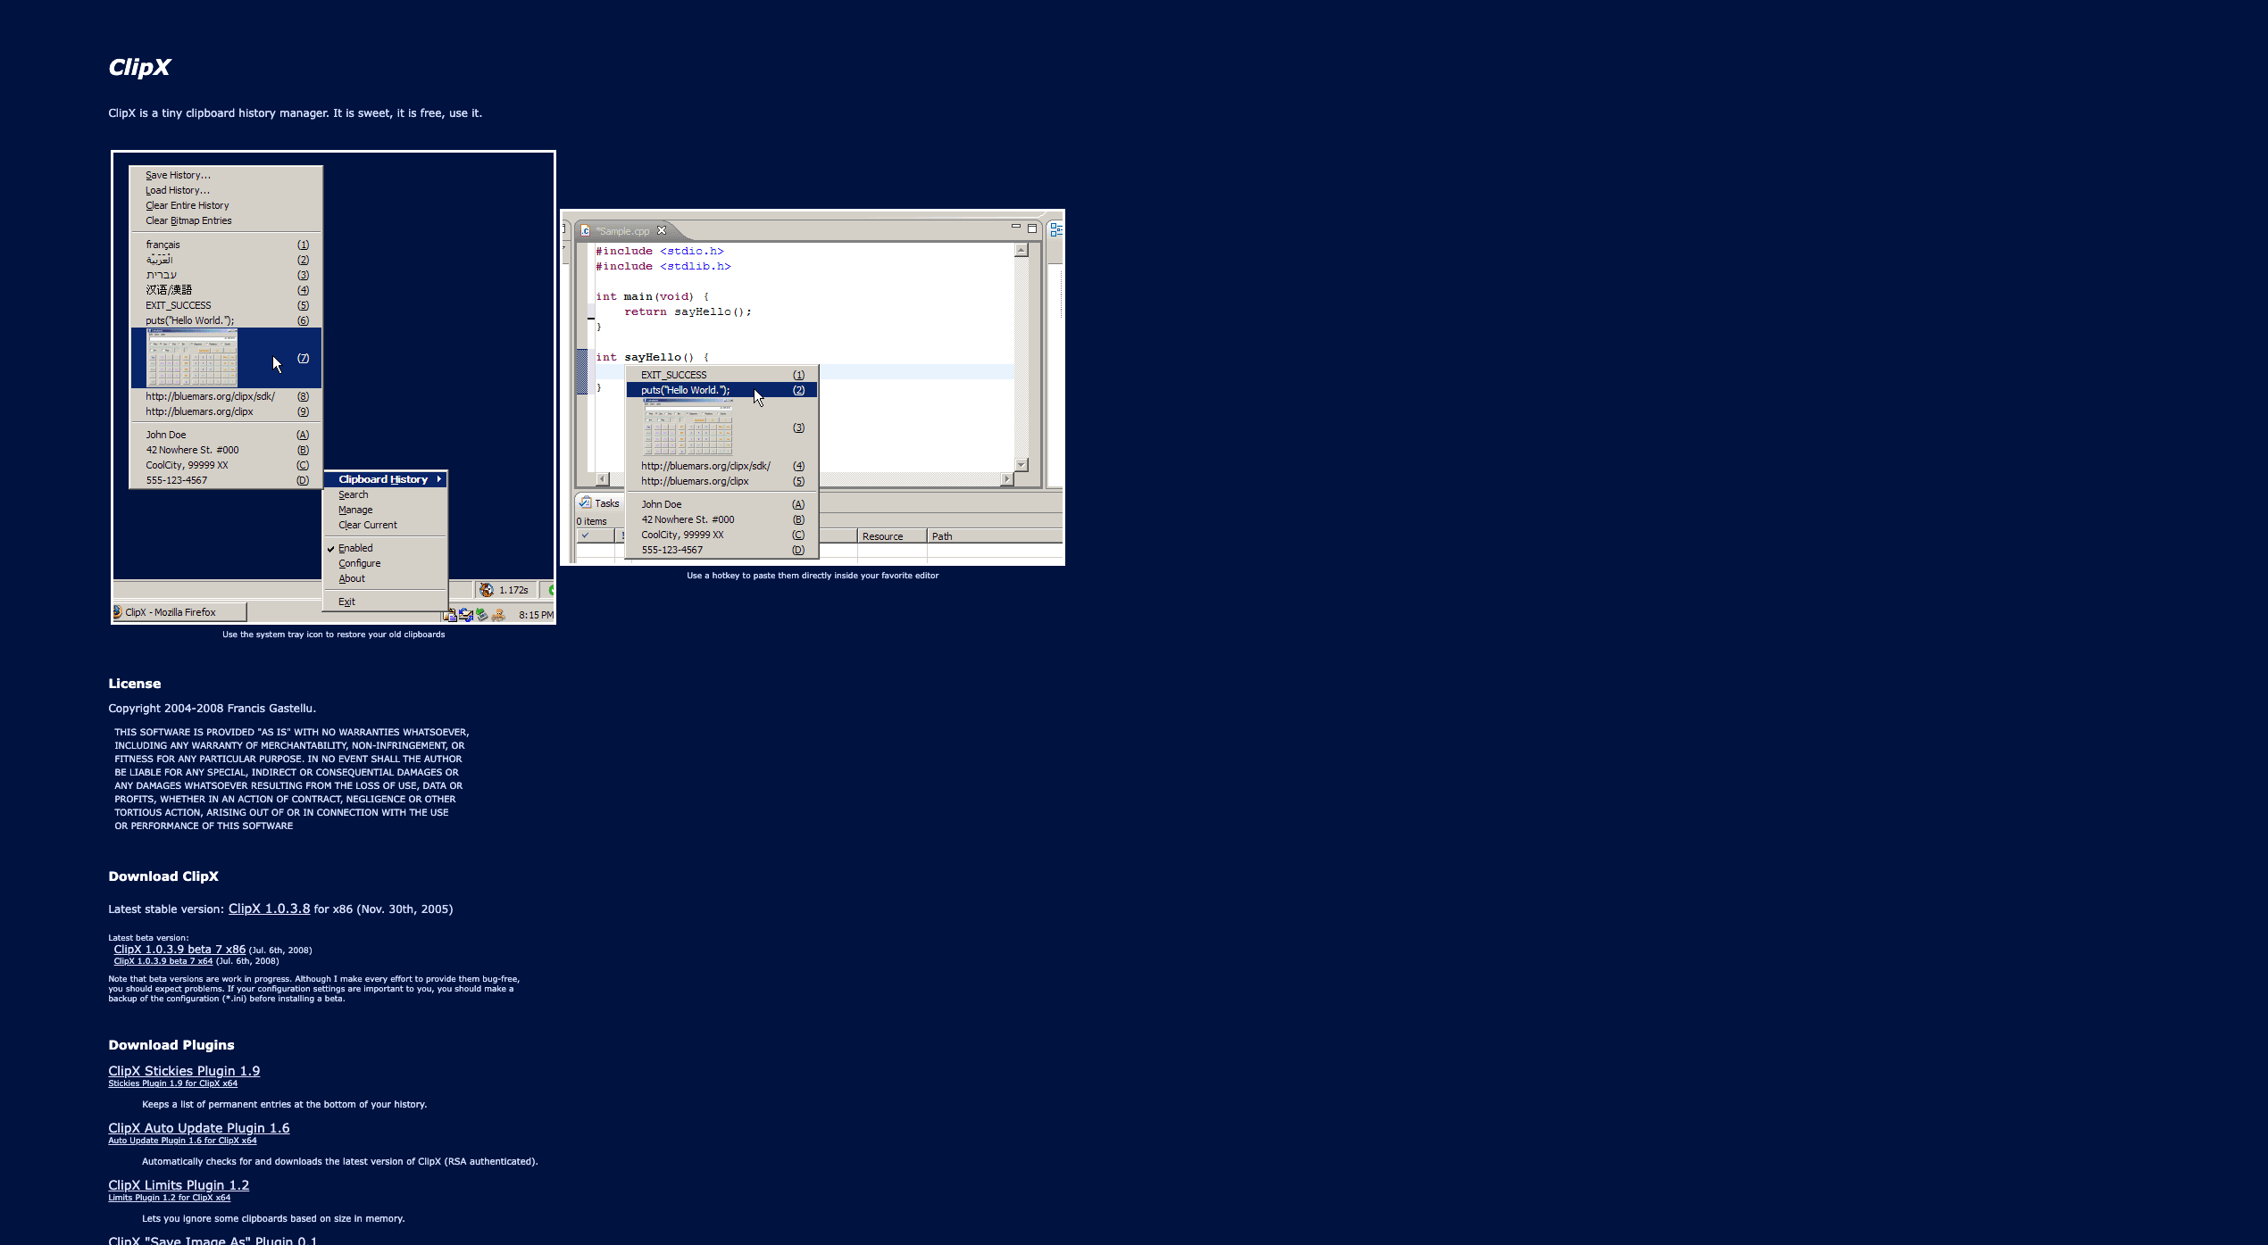
Task: Click the Download ClipX heading
Action: pos(163,876)
